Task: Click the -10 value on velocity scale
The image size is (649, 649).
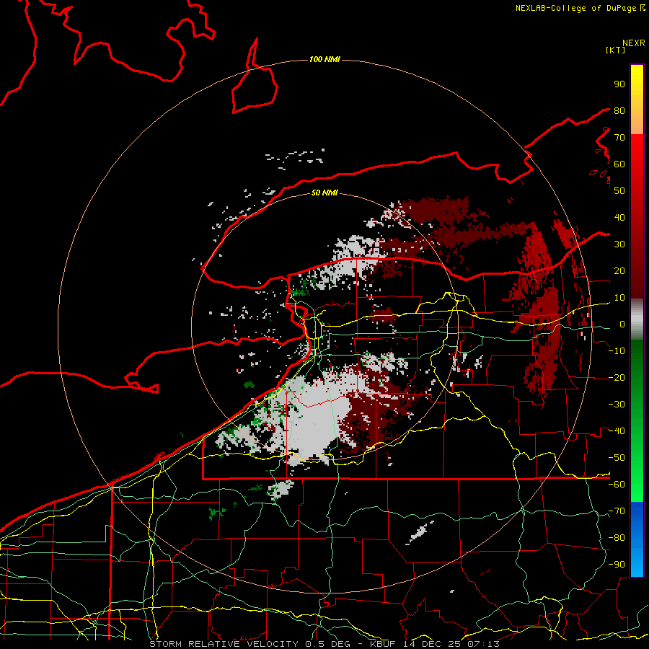Action: [x=617, y=351]
